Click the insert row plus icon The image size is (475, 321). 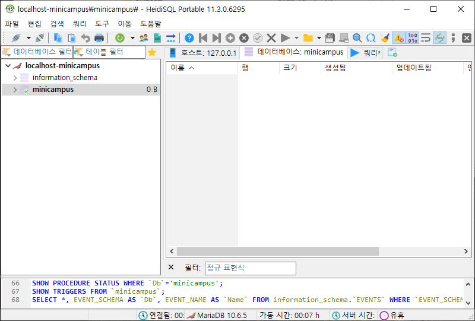(230, 38)
